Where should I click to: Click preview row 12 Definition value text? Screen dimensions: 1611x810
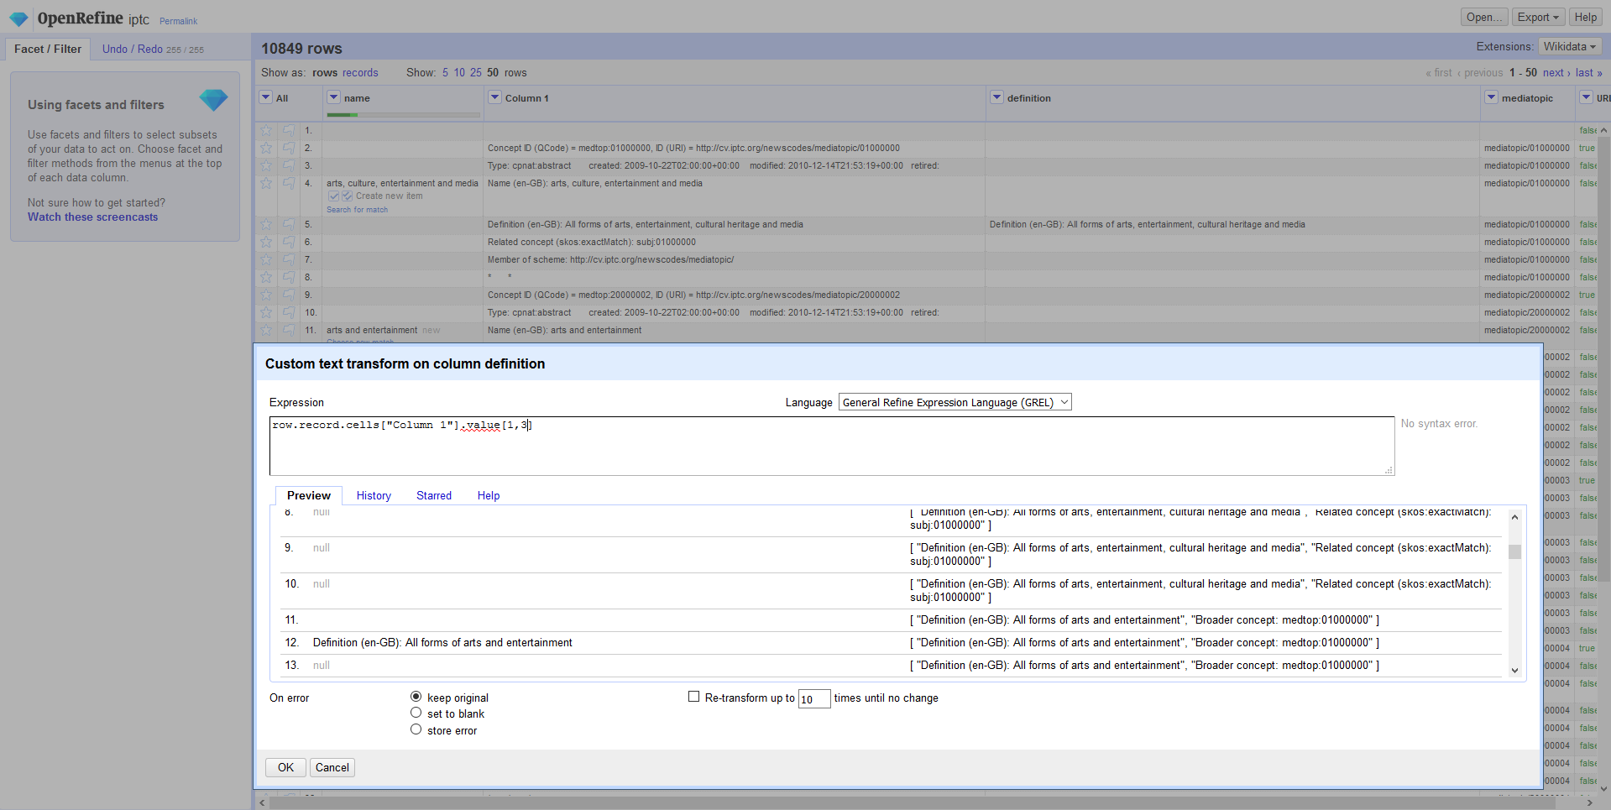pos(442,642)
